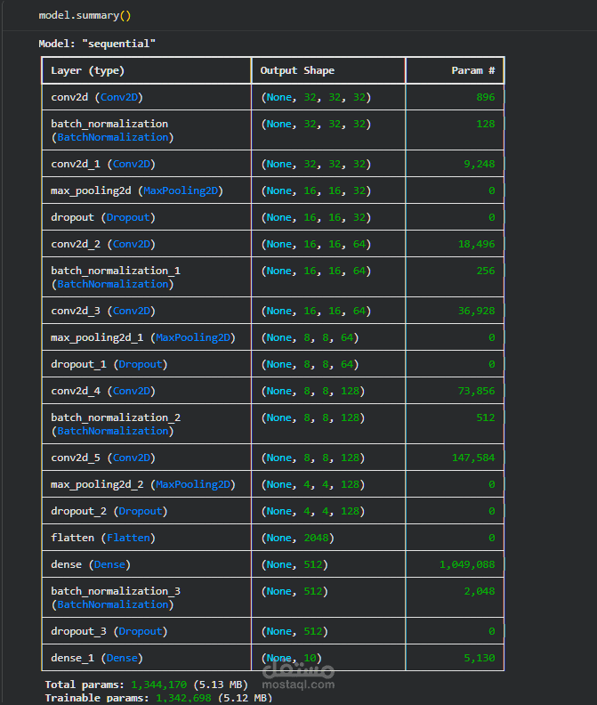Click the mostaql.com watermark logo
597x705 pixels.
point(298,675)
